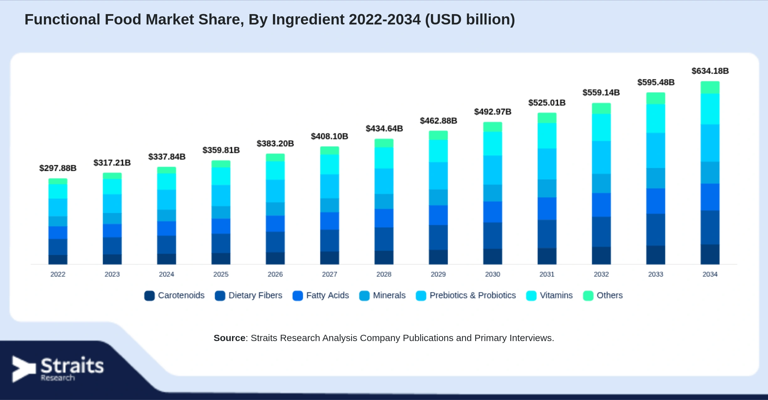Image resolution: width=768 pixels, height=400 pixels.
Task: Click the 2022 axis label
Action: (x=58, y=274)
